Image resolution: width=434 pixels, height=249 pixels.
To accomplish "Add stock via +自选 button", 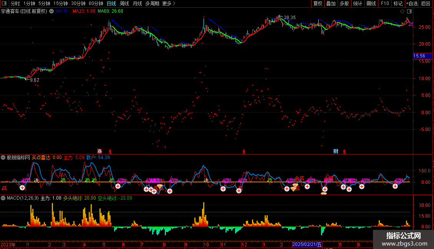I will (412, 3).
